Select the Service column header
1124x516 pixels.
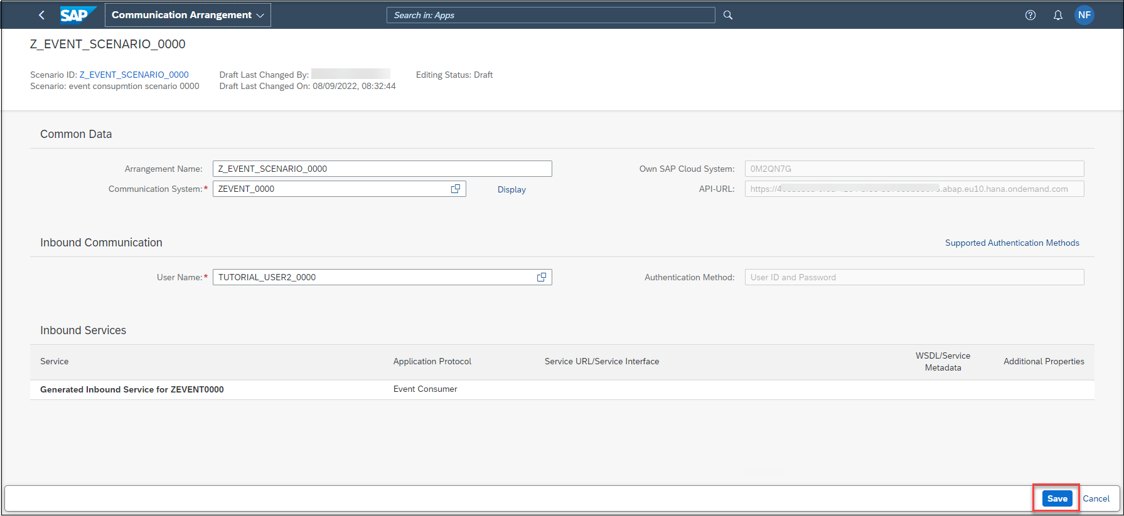pyautogui.click(x=55, y=361)
